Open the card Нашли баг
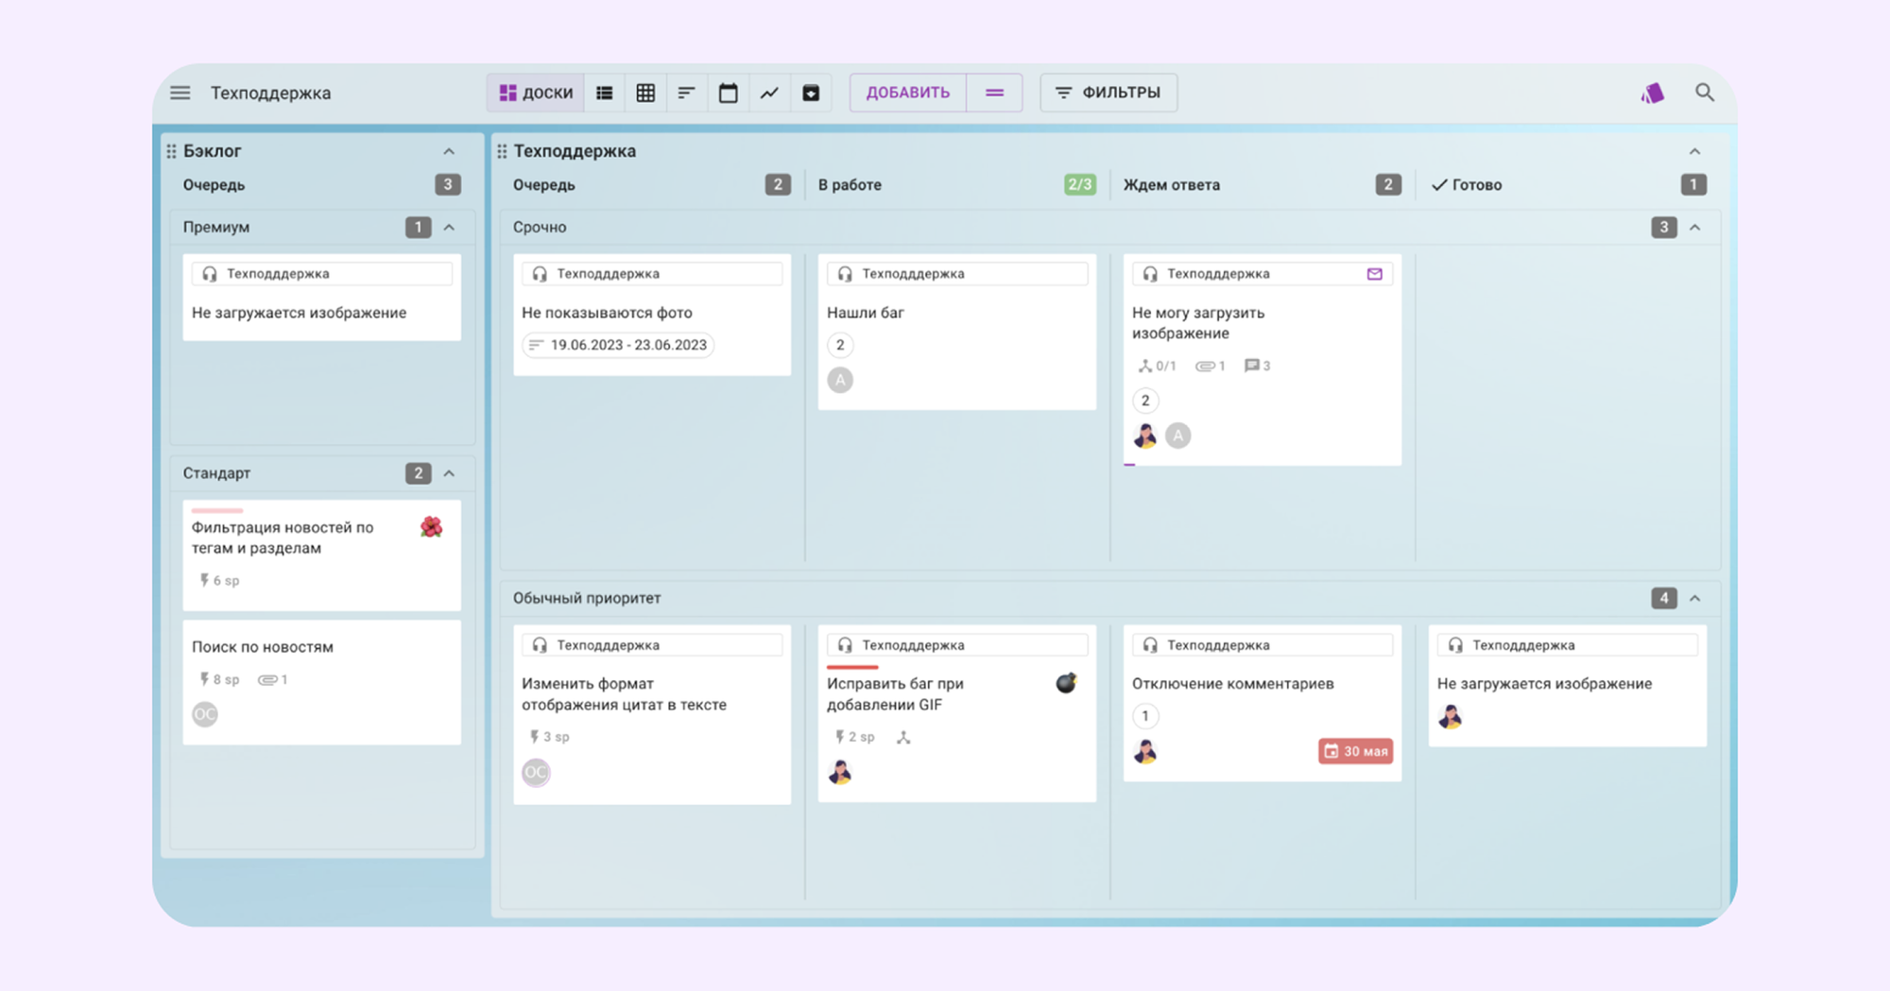This screenshot has width=1890, height=991. click(866, 313)
